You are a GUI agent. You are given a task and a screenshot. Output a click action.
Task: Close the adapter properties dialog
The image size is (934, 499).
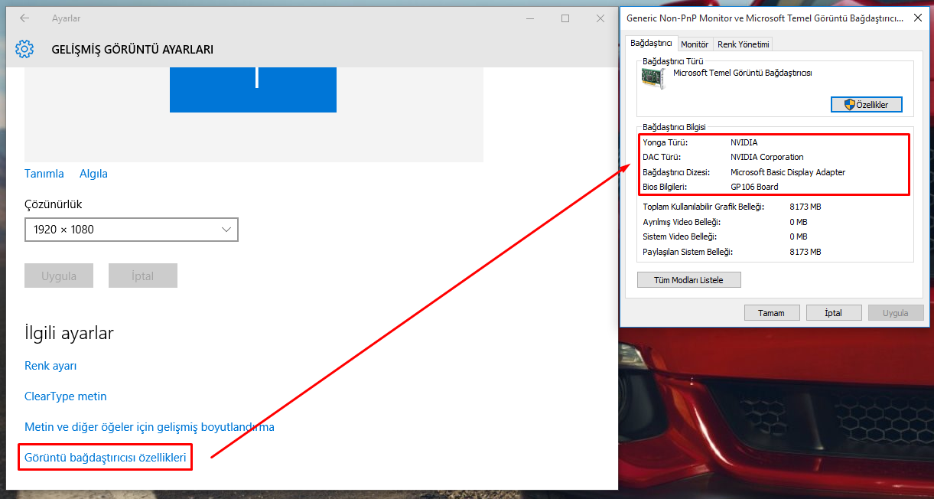tap(917, 18)
